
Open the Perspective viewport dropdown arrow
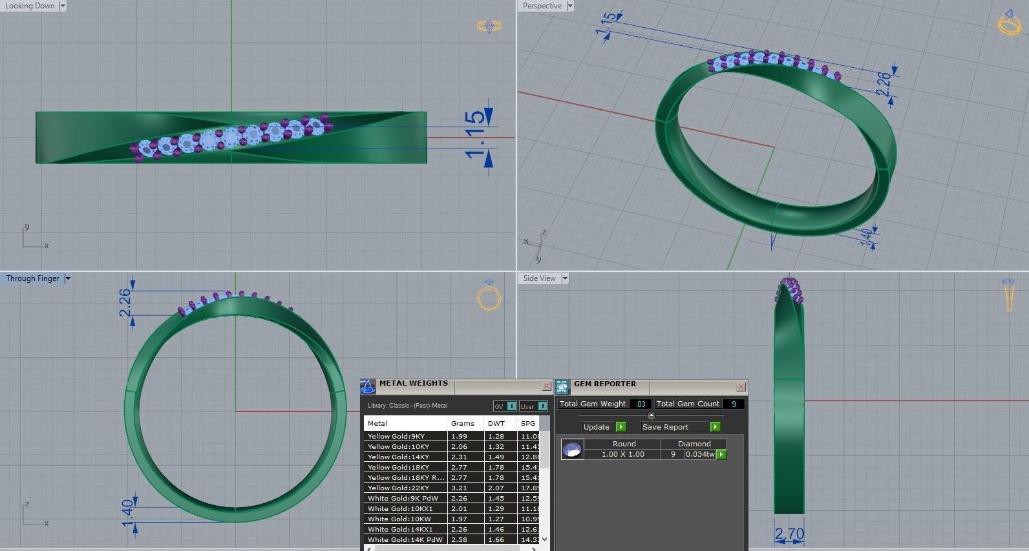point(569,6)
